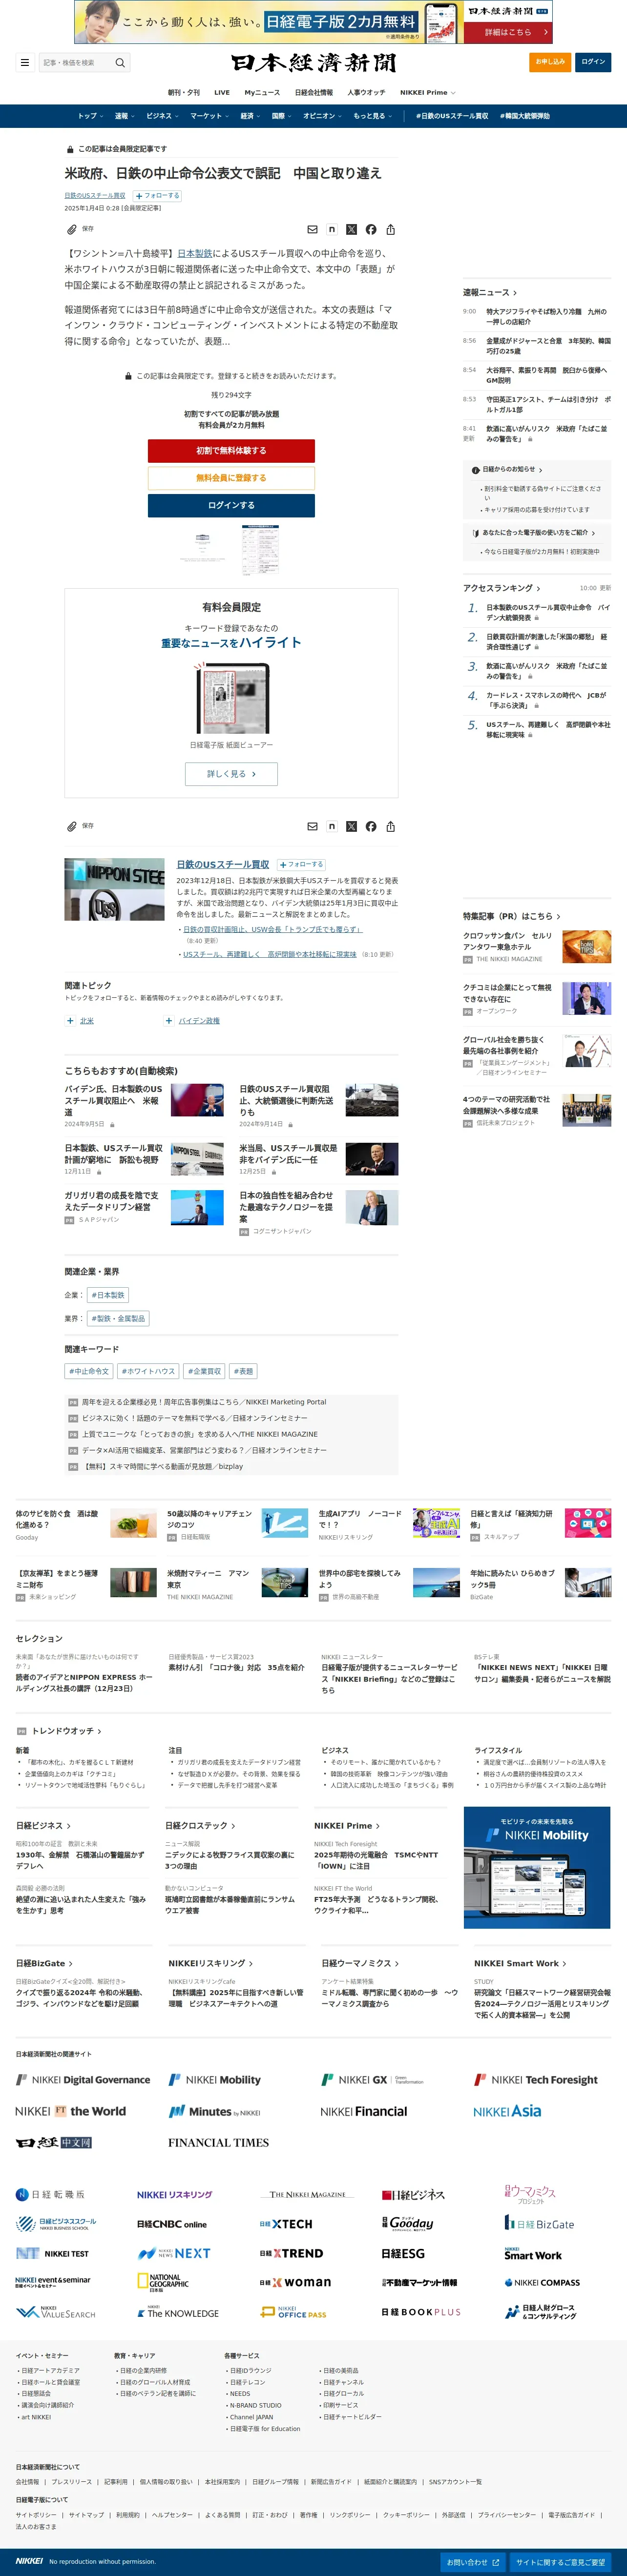Click the paperclip save icon below the membership promo box
The width and height of the screenshot is (627, 2576).
[x=72, y=826]
